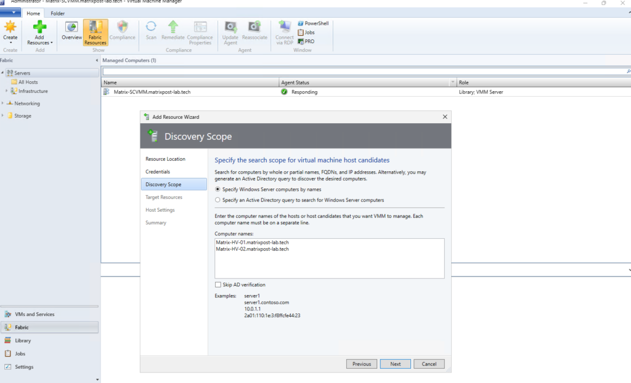The width and height of the screenshot is (631, 383).
Task: Select Fabric Resources ribbon button
Action: click(96, 32)
